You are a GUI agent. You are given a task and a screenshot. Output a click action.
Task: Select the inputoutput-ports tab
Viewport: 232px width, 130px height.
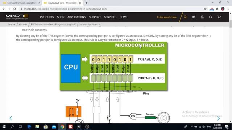point(62,3)
